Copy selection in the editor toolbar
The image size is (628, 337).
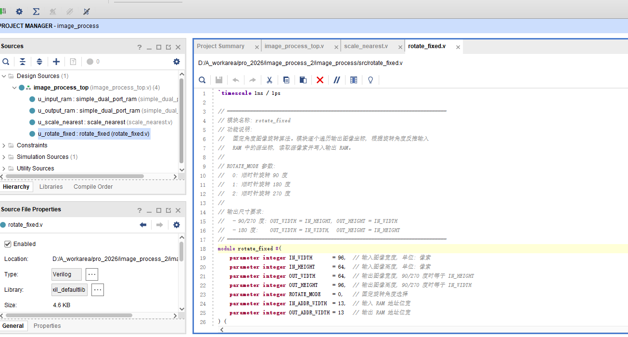[x=286, y=80]
